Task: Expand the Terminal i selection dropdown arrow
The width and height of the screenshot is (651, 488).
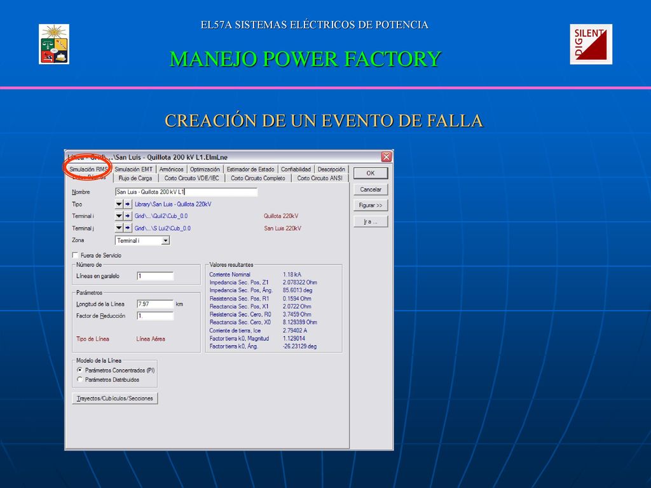Action: 119,216
